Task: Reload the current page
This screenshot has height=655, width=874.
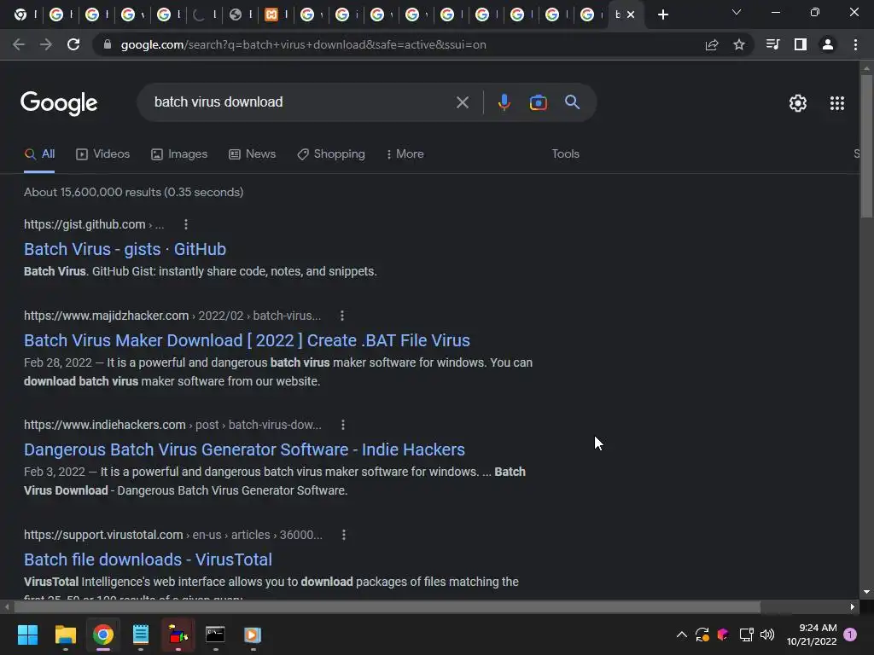Action: click(x=73, y=44)
